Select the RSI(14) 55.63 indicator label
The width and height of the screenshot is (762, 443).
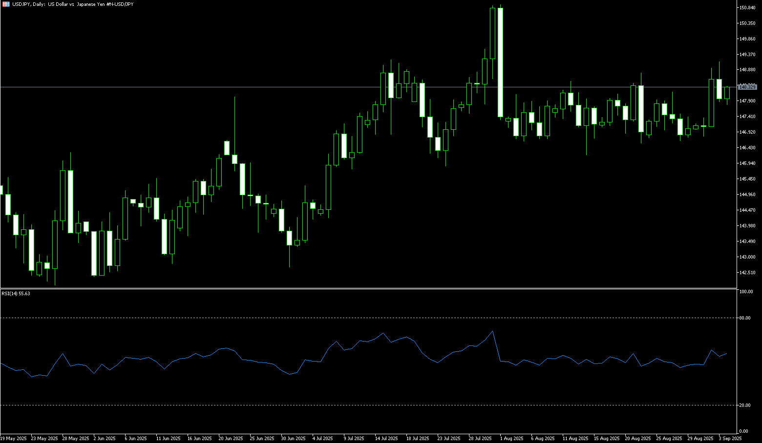click(x=16, y=293)
